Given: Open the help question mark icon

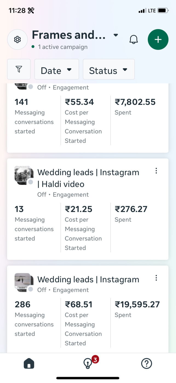Looking at the screenshot, I should click(x=146, y=364).
